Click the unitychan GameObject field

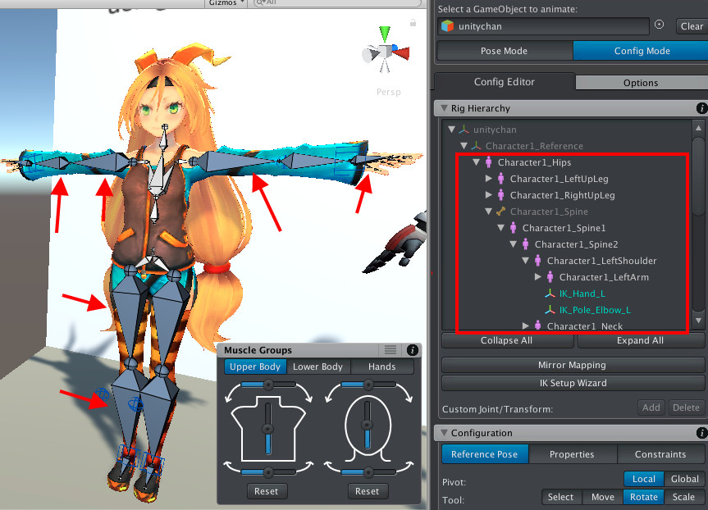click(x=543, y=26)
